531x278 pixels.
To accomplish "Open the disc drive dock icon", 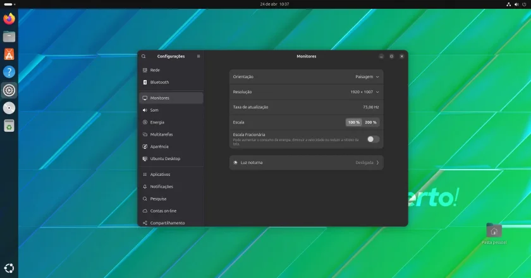I will click(9, 108).
